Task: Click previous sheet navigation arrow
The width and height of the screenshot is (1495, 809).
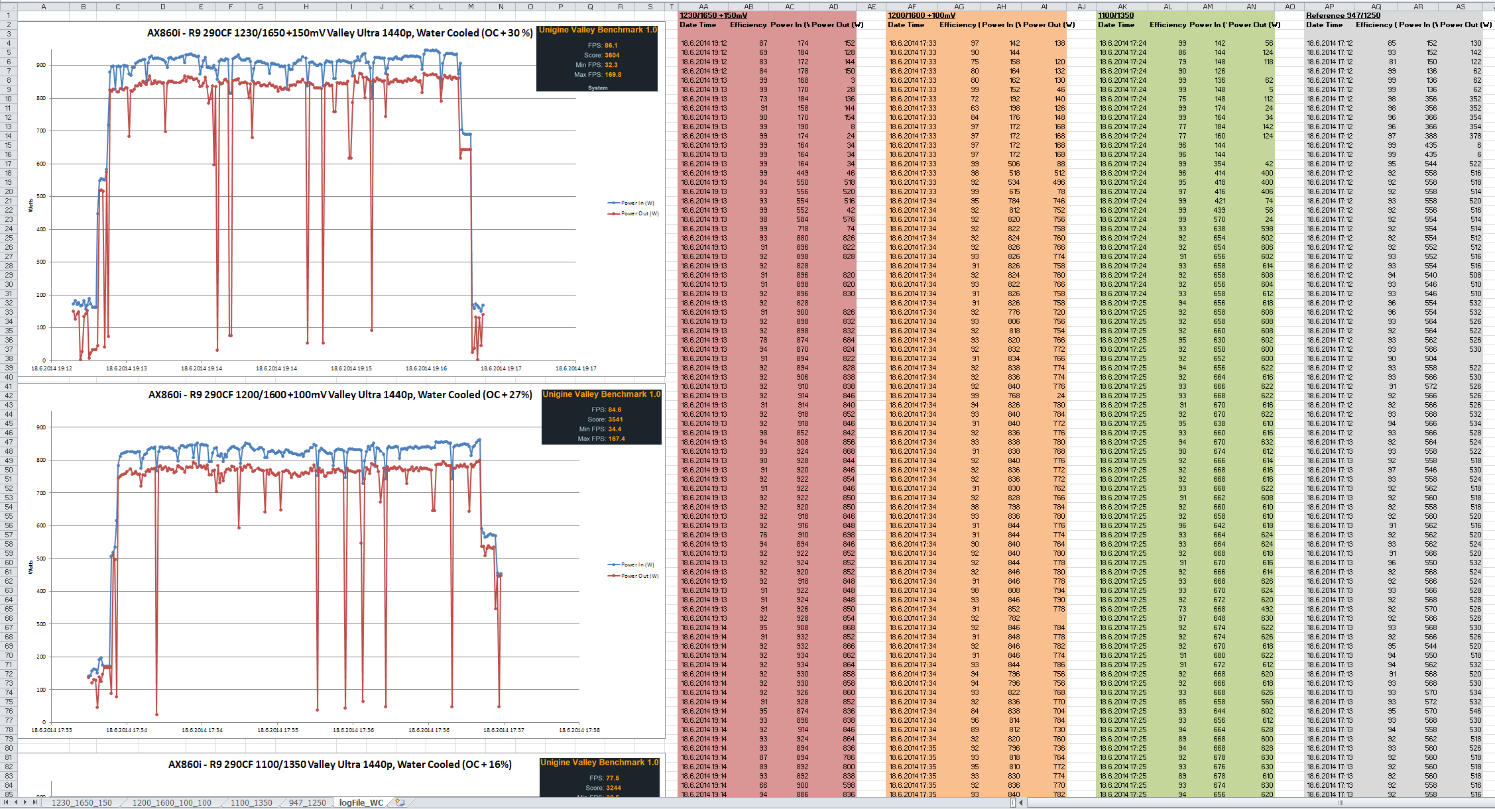Action: (17, 802)
